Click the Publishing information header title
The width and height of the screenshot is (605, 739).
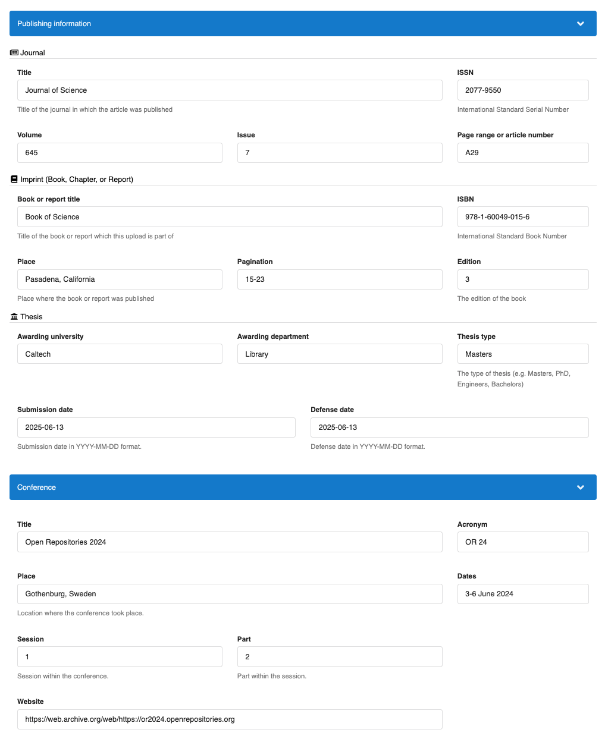(54, 24)
